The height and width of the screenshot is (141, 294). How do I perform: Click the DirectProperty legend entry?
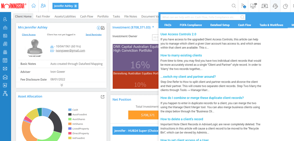pos(79,134)
